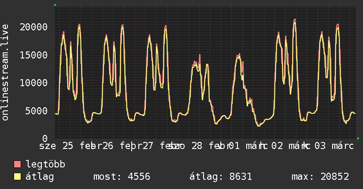Screen dimensions: 363x189
Task: Click the 20000 y-axis label
Action: (x=34, y=27)
